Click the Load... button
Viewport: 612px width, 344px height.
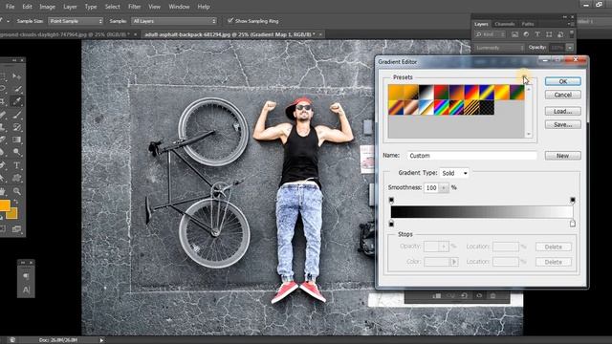pos(563,111)
